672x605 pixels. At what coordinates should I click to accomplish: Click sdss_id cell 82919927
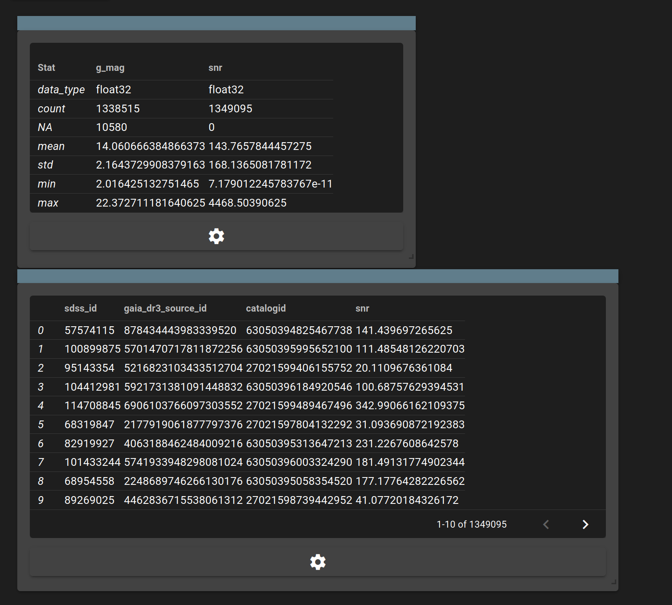coord(89,443)
